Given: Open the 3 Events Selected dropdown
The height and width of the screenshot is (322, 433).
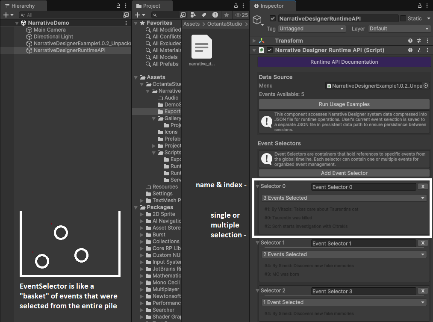Looking at the screenshot, I should (x=344, y=198).
